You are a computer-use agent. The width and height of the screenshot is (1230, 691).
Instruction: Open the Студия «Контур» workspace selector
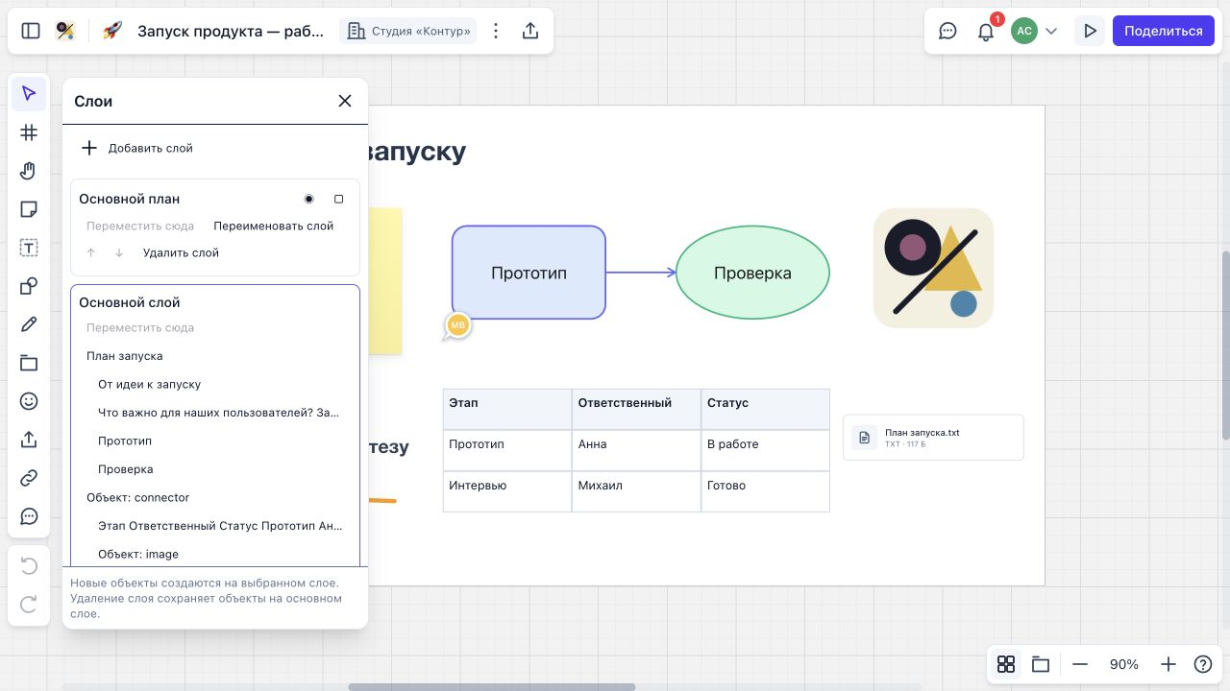coord(408,31)
